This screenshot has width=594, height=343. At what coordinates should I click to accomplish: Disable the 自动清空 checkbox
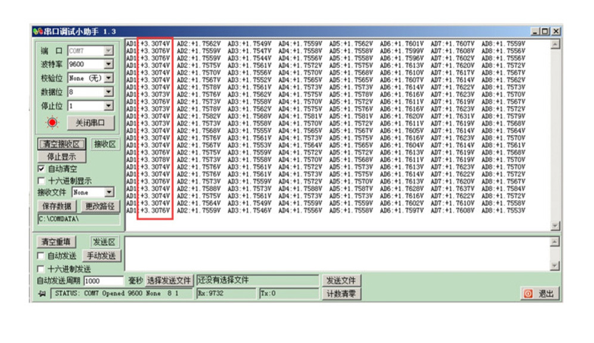pos(42,169)
